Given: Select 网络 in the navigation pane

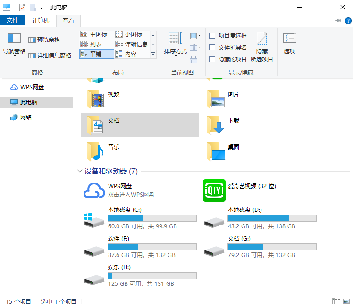Looking at the screenshot, I should [x=26, y=117].
